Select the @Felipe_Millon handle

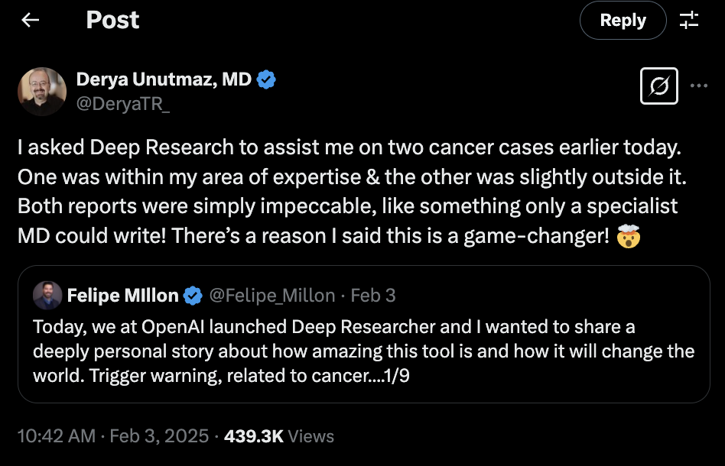pyautogui.click(x=271, y=295)
